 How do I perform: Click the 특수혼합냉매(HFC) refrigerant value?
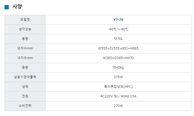118,86
